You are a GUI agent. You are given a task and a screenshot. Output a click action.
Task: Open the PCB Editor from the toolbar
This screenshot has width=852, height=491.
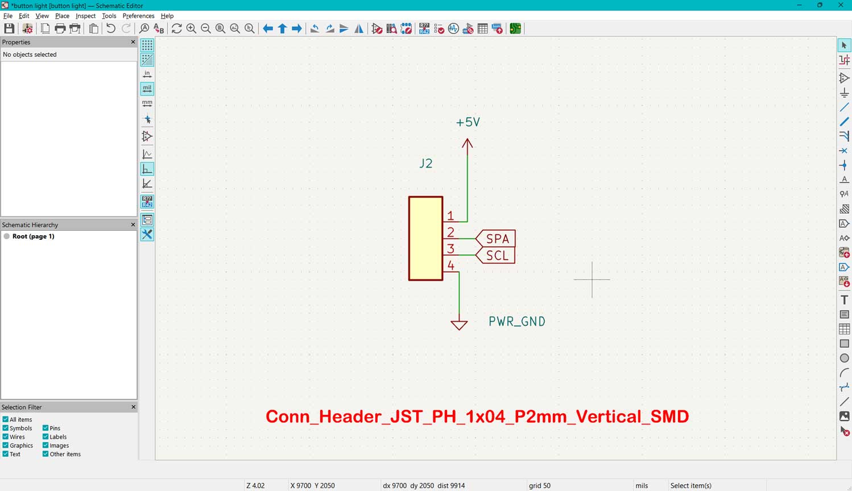[515, 28]
